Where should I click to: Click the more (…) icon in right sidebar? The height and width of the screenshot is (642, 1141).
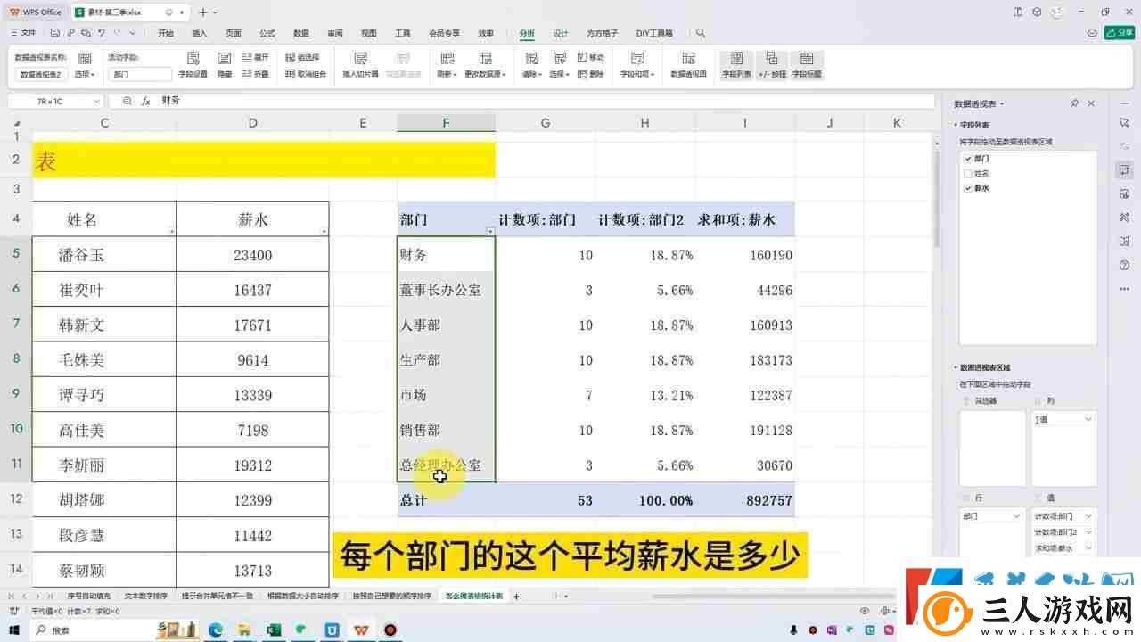pyautogui.click(x=1124, y=289)
